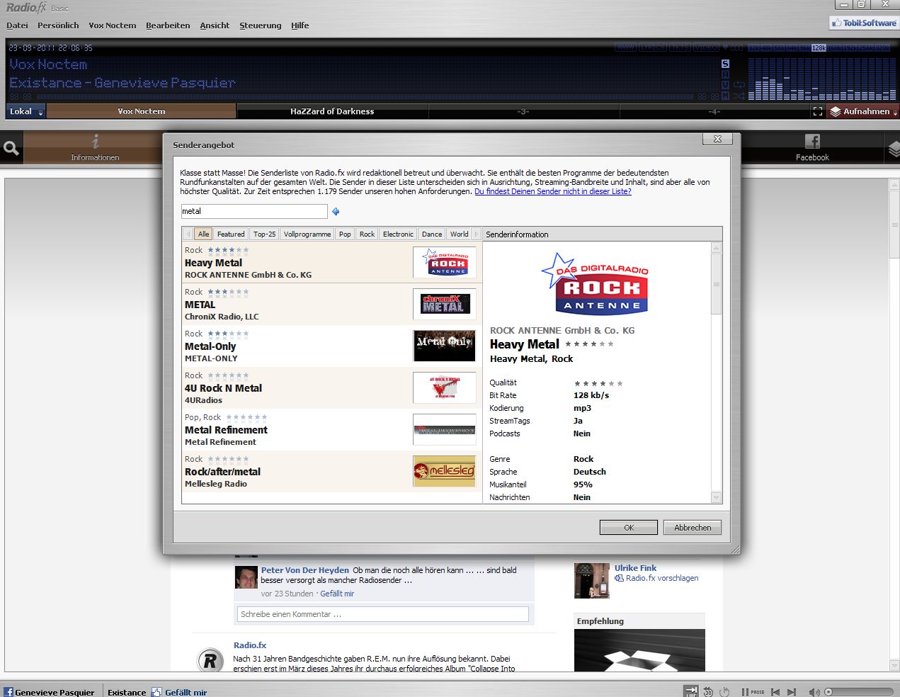This screenshot has height=697, width=900.
Task: Click the station list search field containing metal
Action: point(254,211)
